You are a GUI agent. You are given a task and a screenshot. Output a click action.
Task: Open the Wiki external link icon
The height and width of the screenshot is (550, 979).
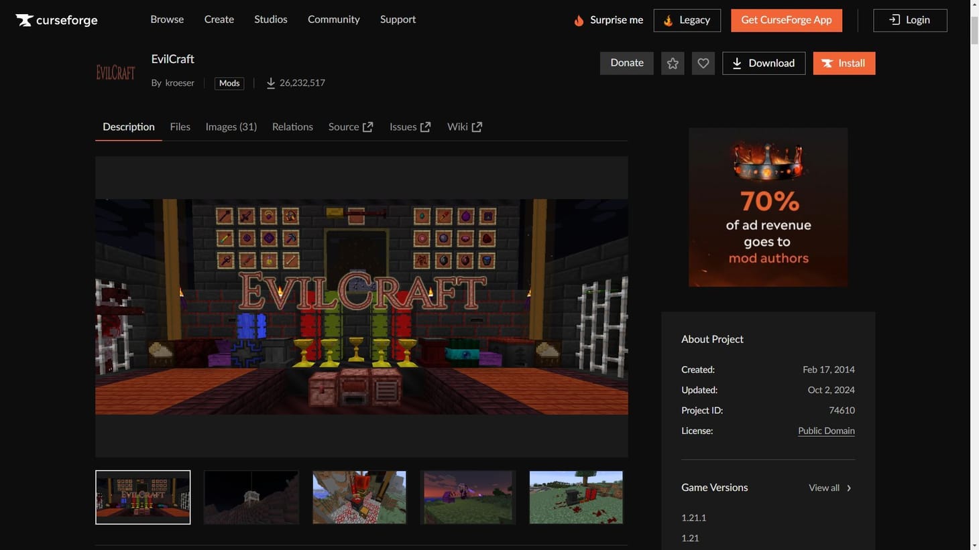477,125
